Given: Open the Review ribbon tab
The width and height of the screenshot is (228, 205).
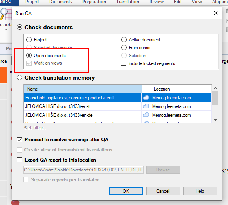Looking at the screenshot, I should (157, 2).
